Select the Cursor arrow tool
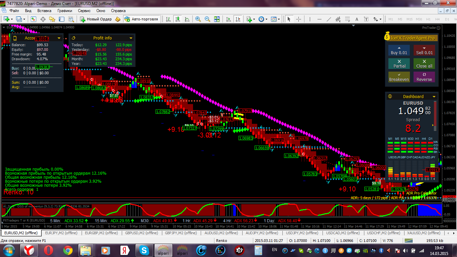The height and width of the screenshot is (257, 457). [x=289, y=19]
